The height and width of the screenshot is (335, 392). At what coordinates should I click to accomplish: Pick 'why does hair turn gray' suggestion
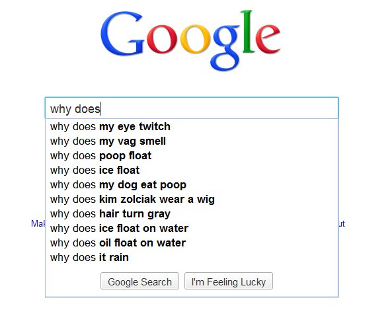point(192,213)
